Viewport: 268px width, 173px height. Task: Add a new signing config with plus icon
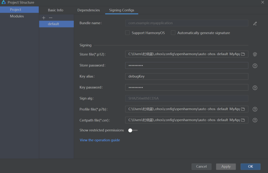point(44,18)
